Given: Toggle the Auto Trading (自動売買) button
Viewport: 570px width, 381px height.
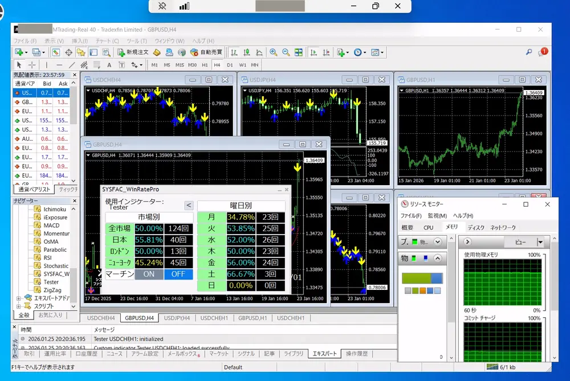Looking at the screenshot, I should 206,52.
